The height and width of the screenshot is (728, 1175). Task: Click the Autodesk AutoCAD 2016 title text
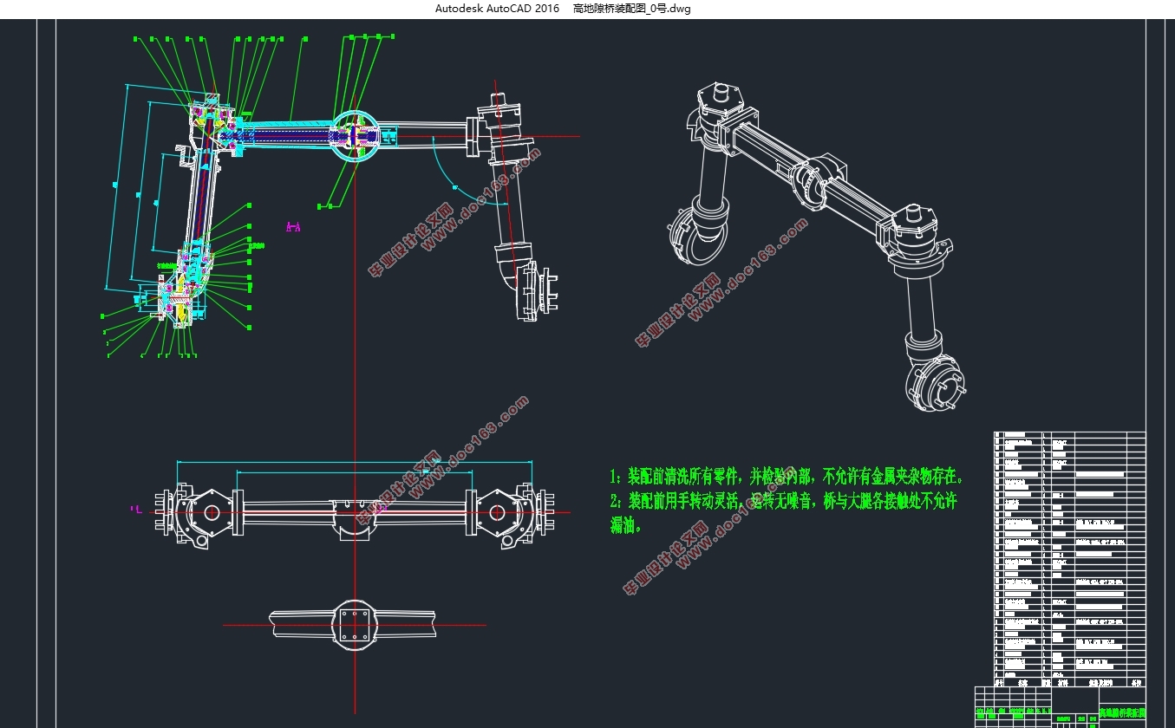497,9
